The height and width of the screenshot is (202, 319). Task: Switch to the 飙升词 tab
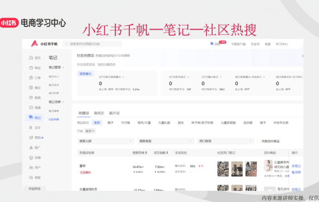pos(114,113)
